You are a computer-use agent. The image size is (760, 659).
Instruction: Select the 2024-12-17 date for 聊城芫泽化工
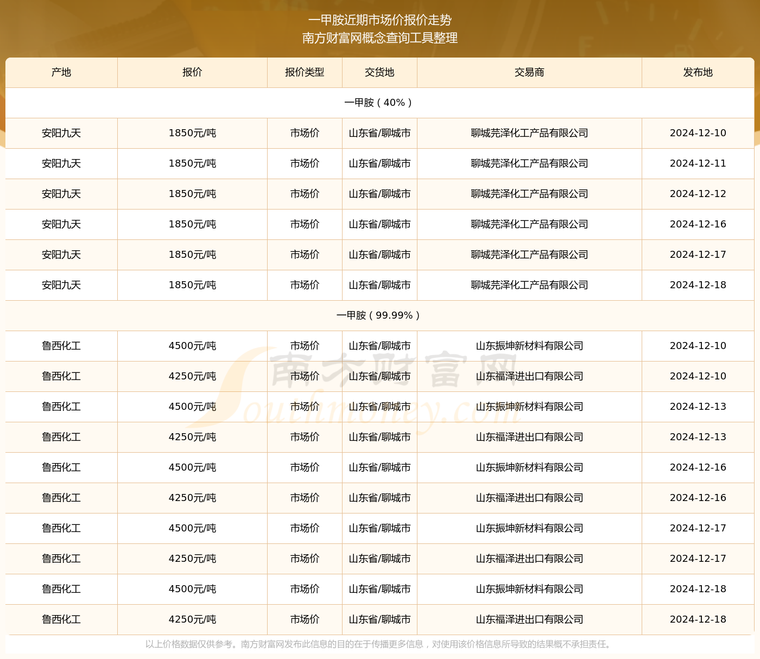698,255
